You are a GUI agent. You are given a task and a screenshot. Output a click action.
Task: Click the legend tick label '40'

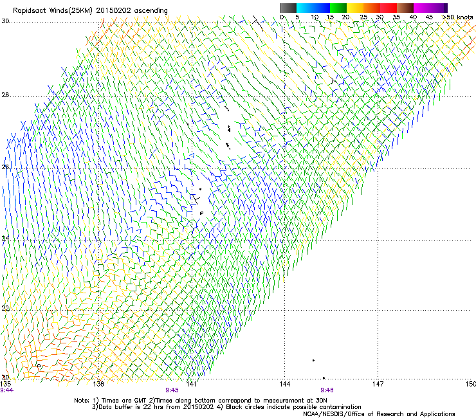[x=413, y=17]
